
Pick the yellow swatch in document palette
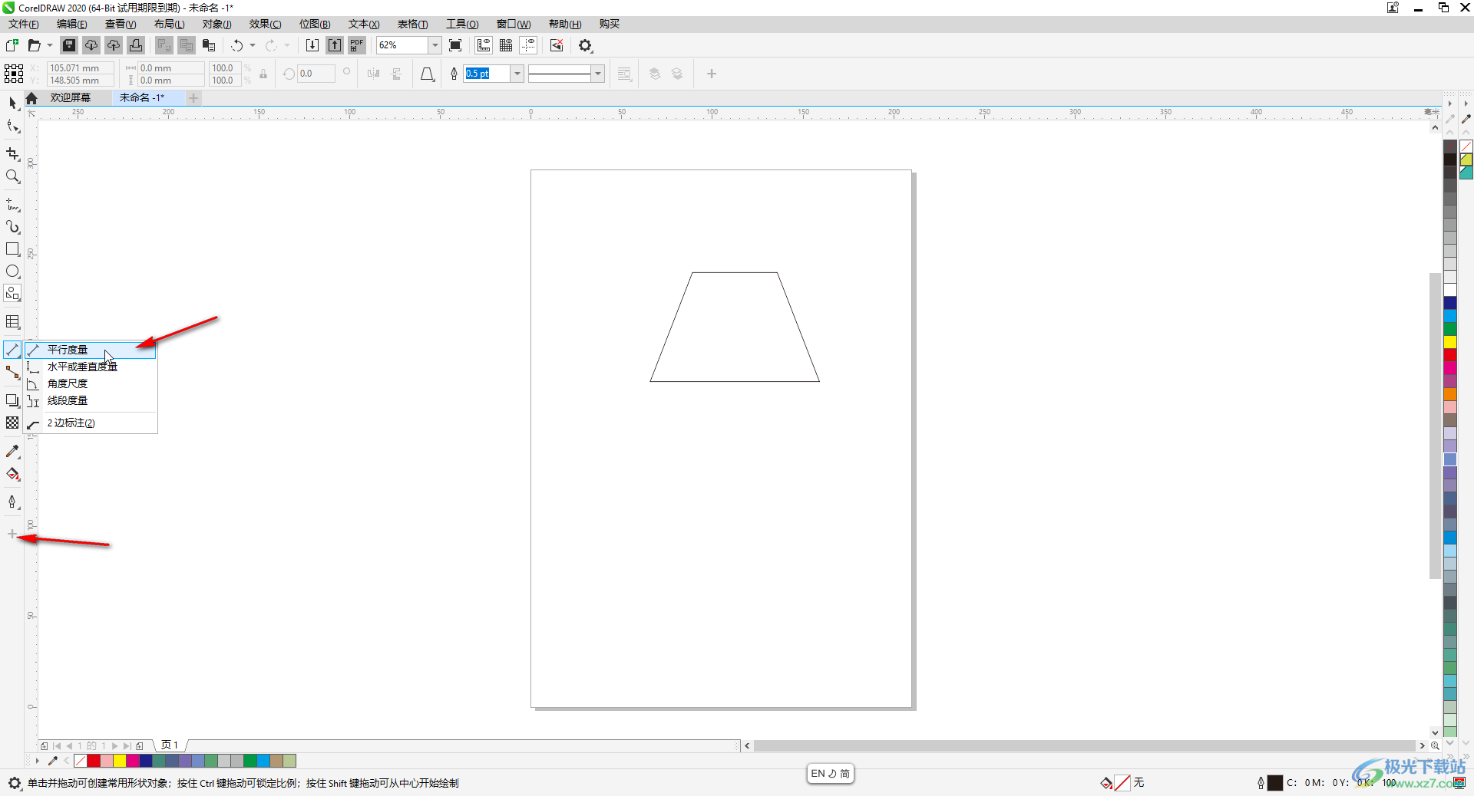click(x=119, y=761)
